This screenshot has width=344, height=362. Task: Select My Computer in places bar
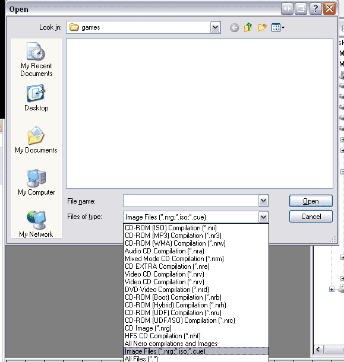point(36,182)
